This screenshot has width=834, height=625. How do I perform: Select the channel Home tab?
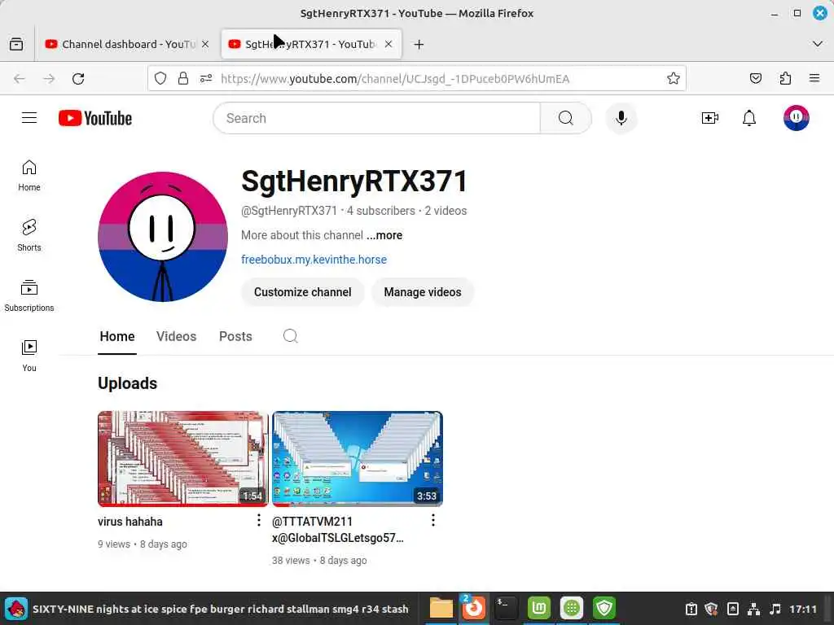point(117,336)
